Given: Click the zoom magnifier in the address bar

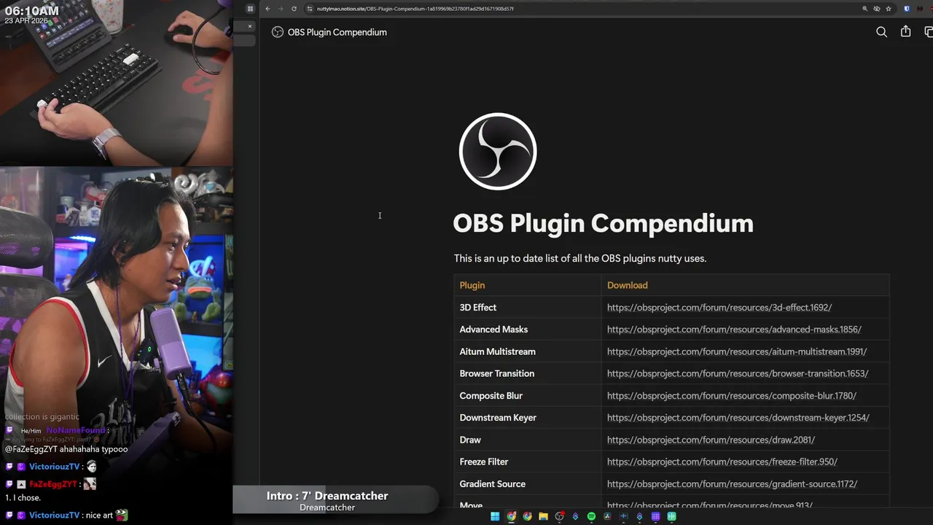Looking at the screenshot, I should 865,9.
